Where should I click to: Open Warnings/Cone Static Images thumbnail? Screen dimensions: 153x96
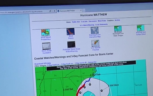point(118,29)
